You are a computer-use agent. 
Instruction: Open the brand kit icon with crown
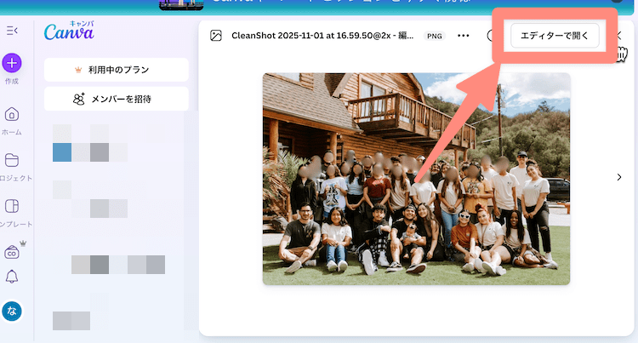(12, 252)
